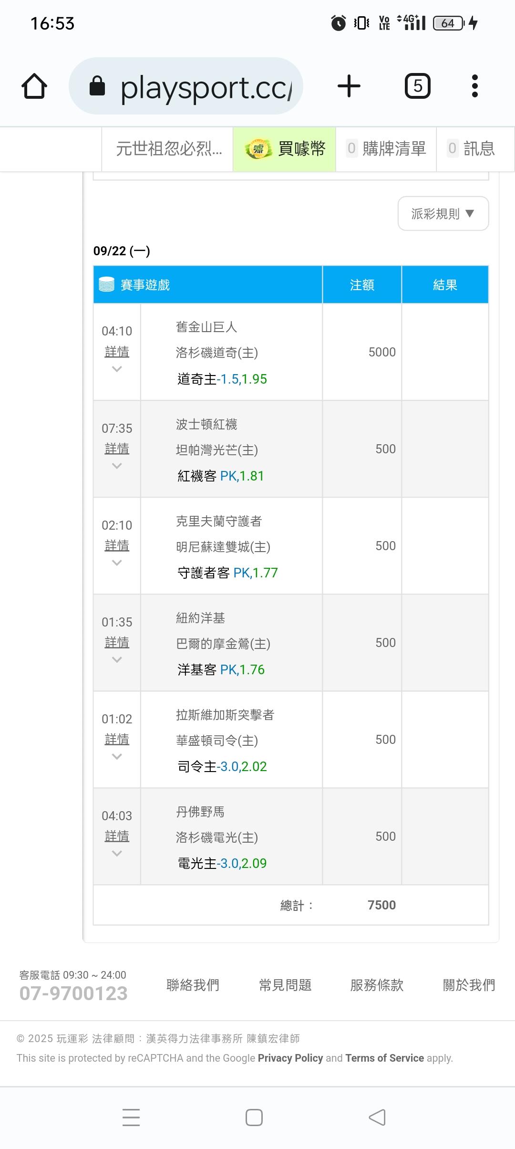515x1149 pixels.
Task: Open the tab switcher showing 5
Action: 418,86
